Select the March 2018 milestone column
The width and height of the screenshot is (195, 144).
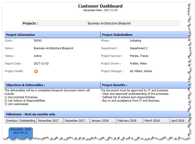pyautogui.click(x=156, y=121)
